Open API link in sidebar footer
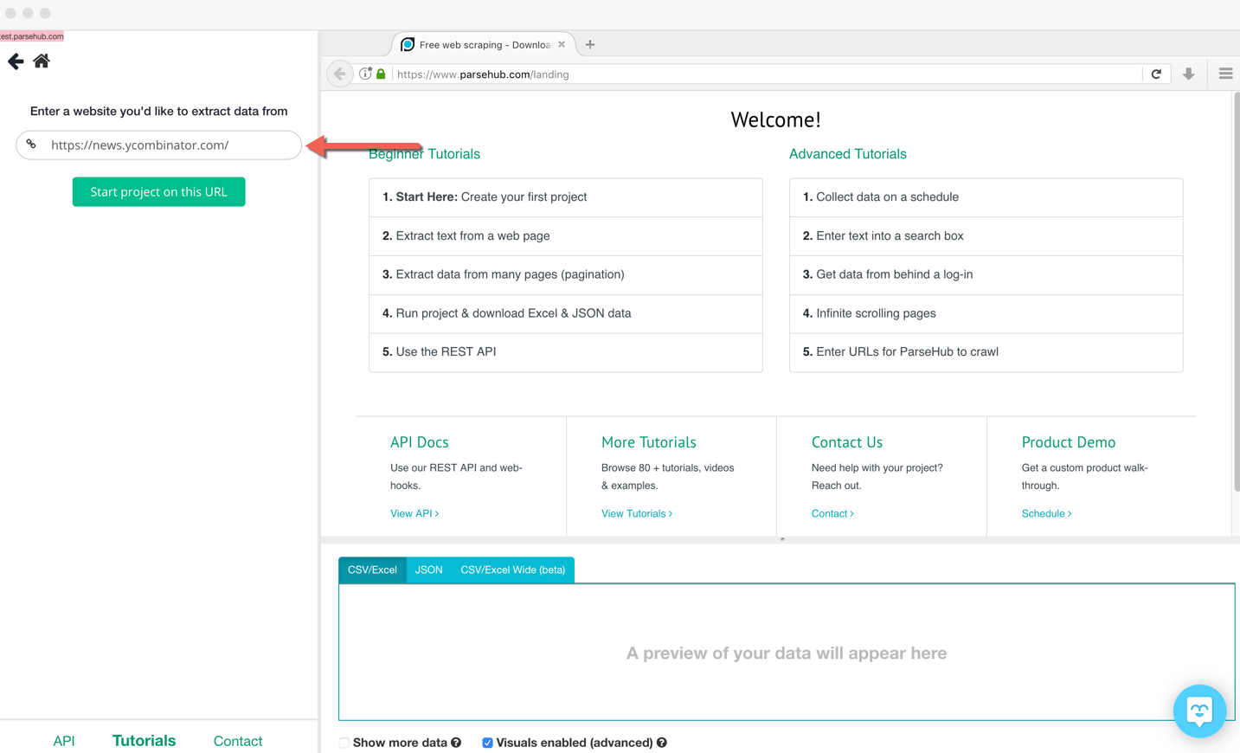The image size is (1240, 753). coord(64,741)
